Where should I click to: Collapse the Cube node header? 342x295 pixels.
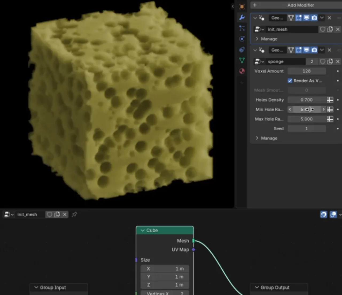coord(143,230)
